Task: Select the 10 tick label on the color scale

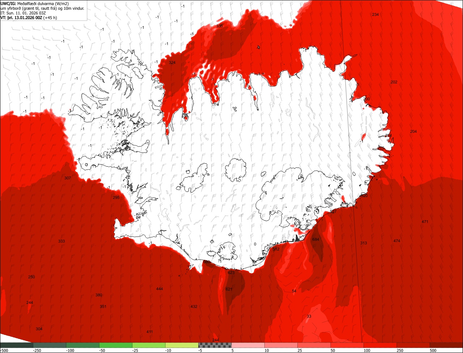Action: pyautogui.click(x=267, y=350)
